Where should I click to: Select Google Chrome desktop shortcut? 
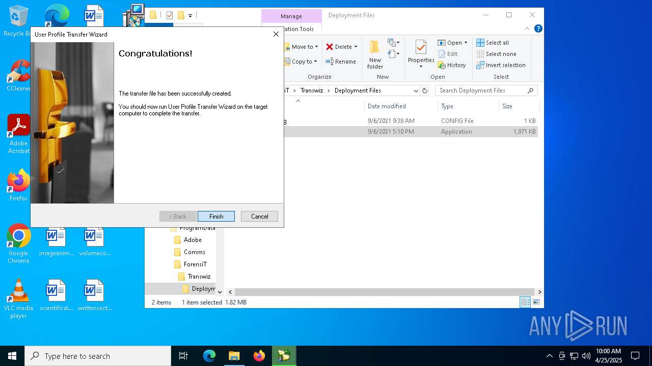tap(18, 244)
